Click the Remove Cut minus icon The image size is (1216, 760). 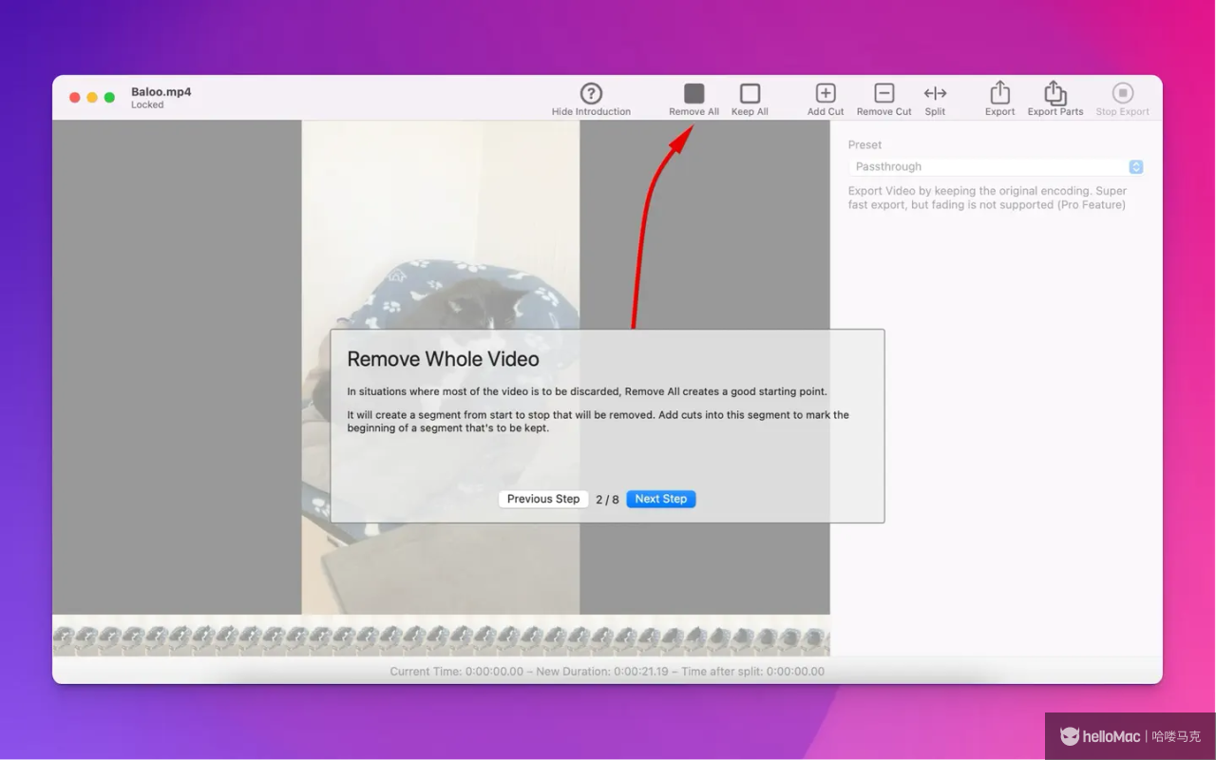883,93
